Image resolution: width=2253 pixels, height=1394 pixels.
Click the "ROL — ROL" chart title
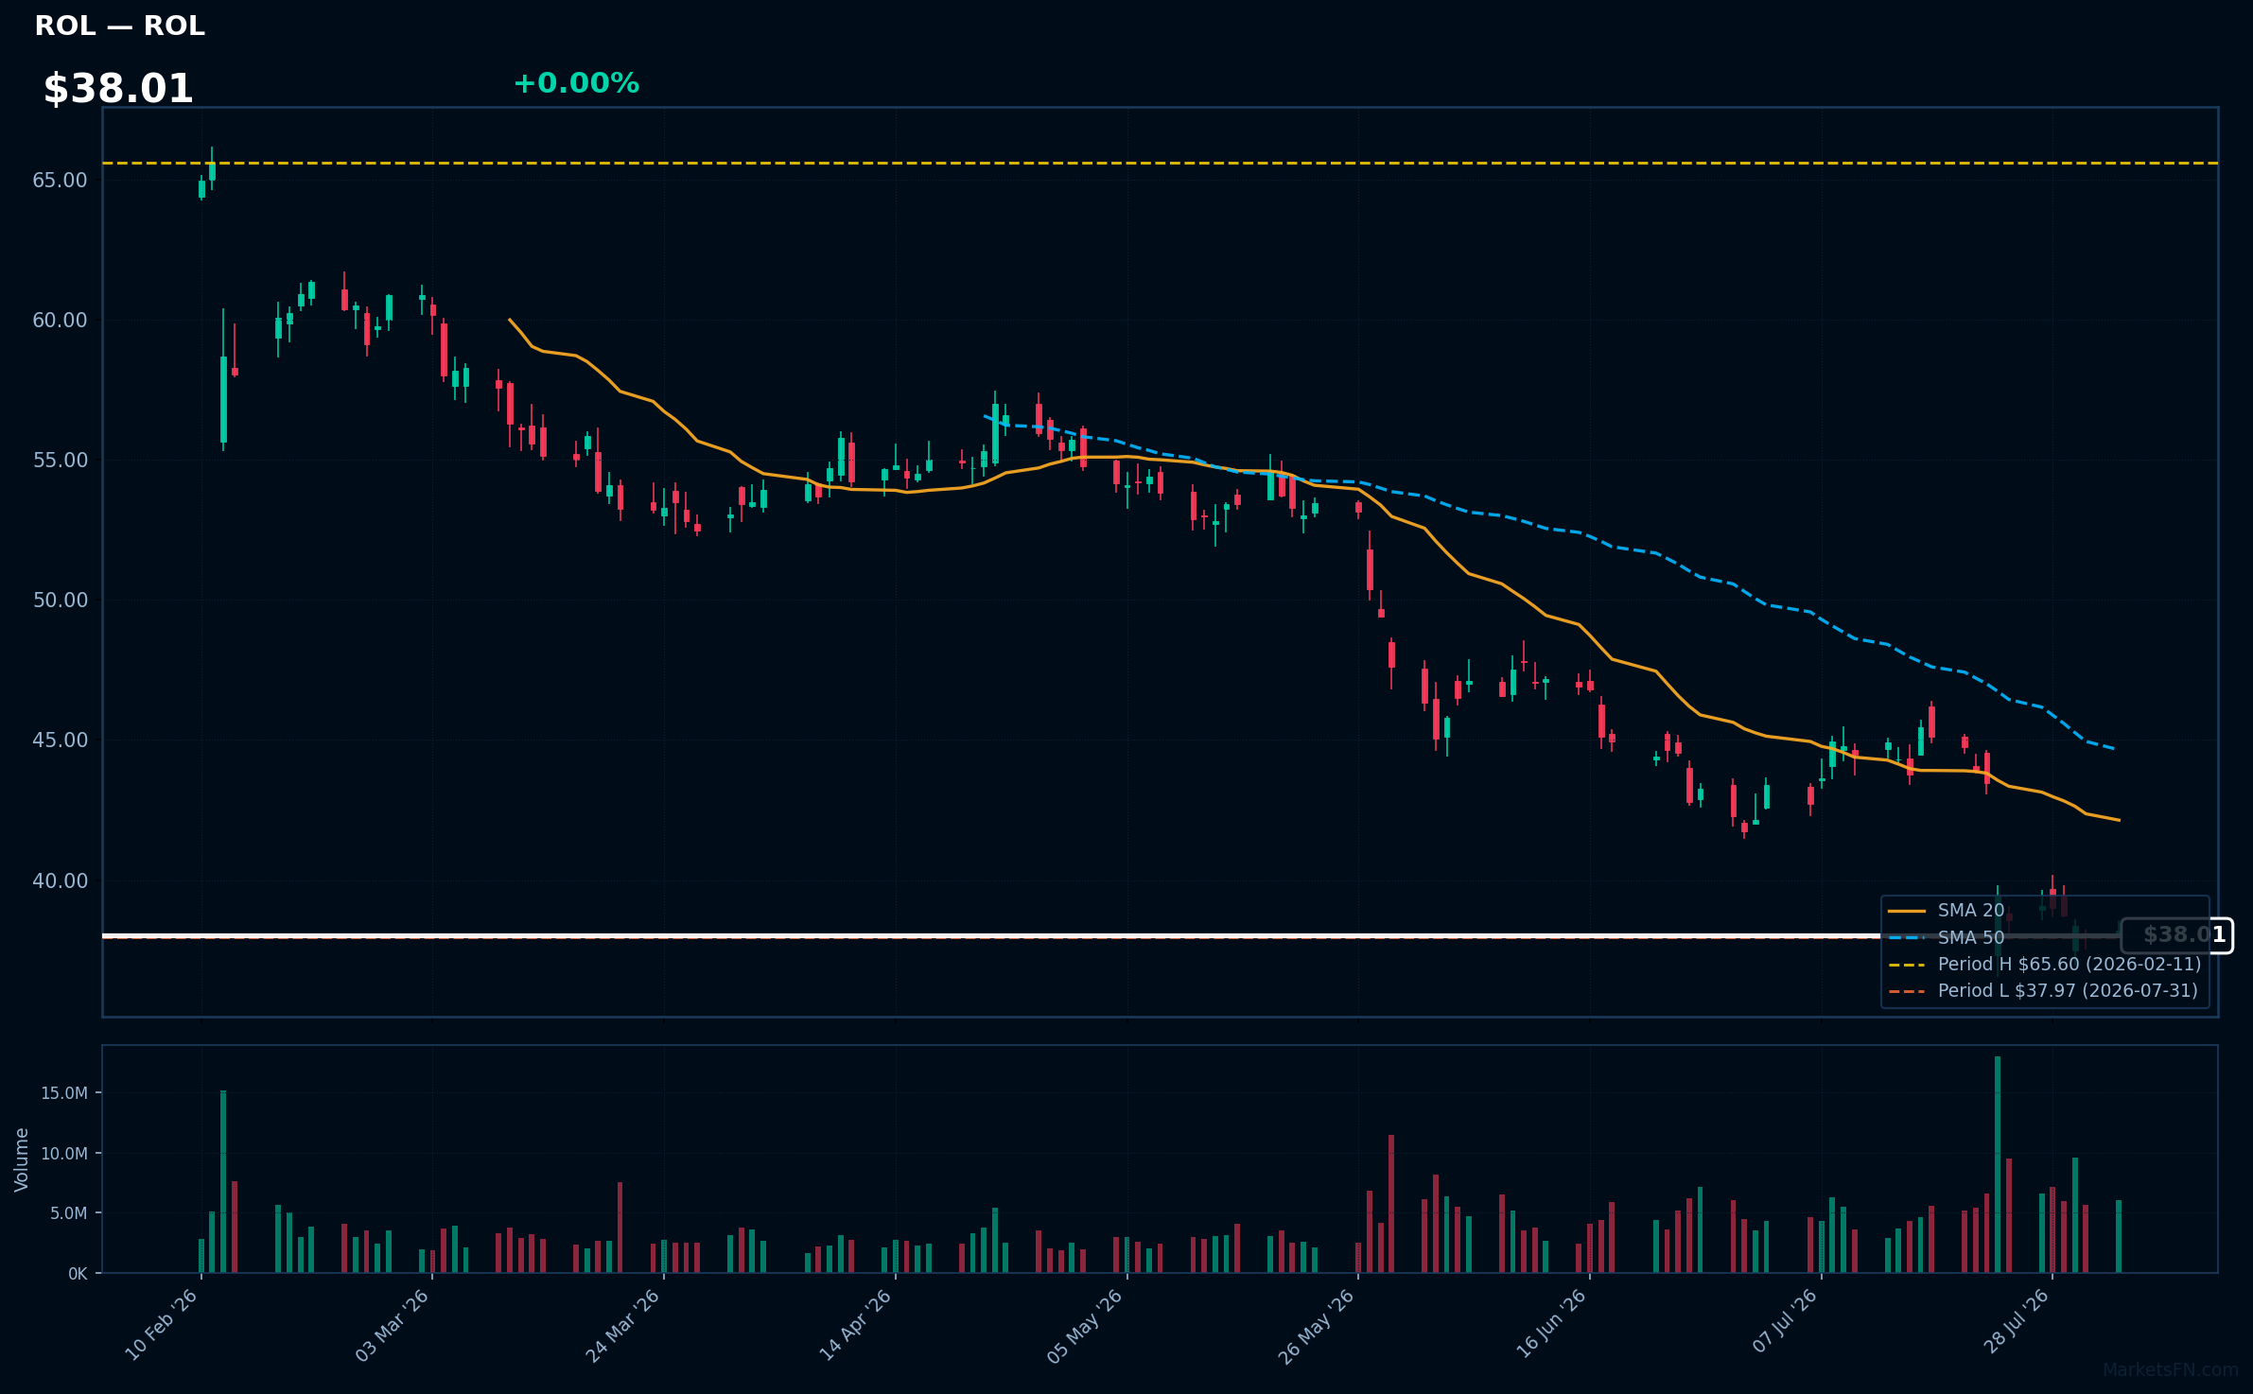pyautogui.click(x=119, y=26)
